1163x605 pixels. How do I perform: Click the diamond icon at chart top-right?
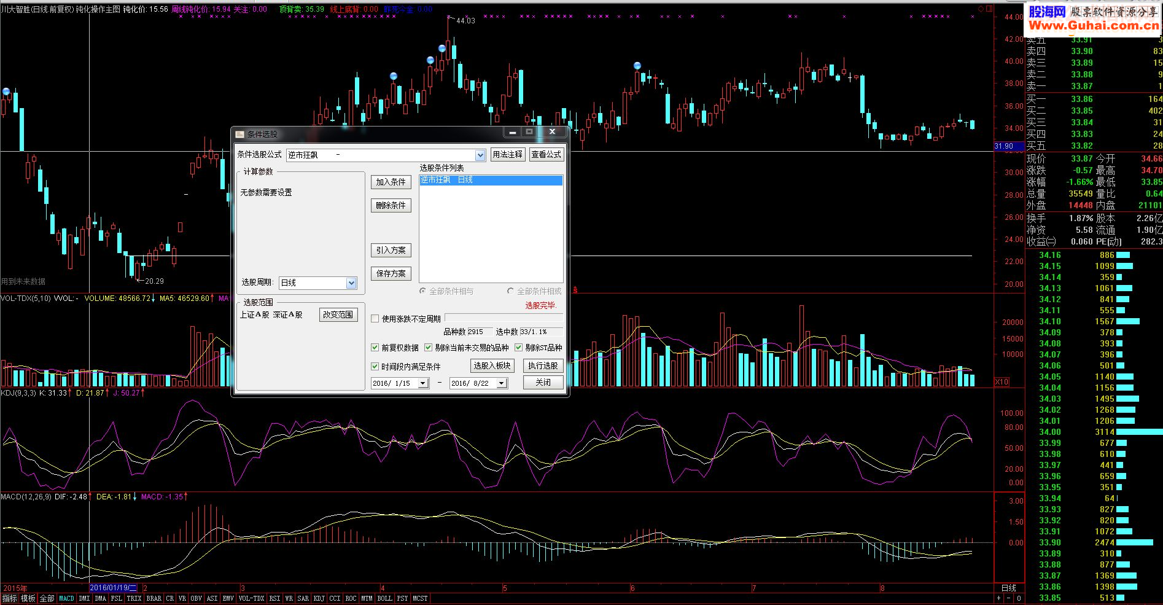pos(981,9)
